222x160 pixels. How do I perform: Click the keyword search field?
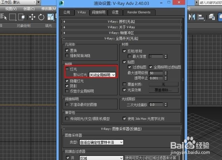[211, 2]
